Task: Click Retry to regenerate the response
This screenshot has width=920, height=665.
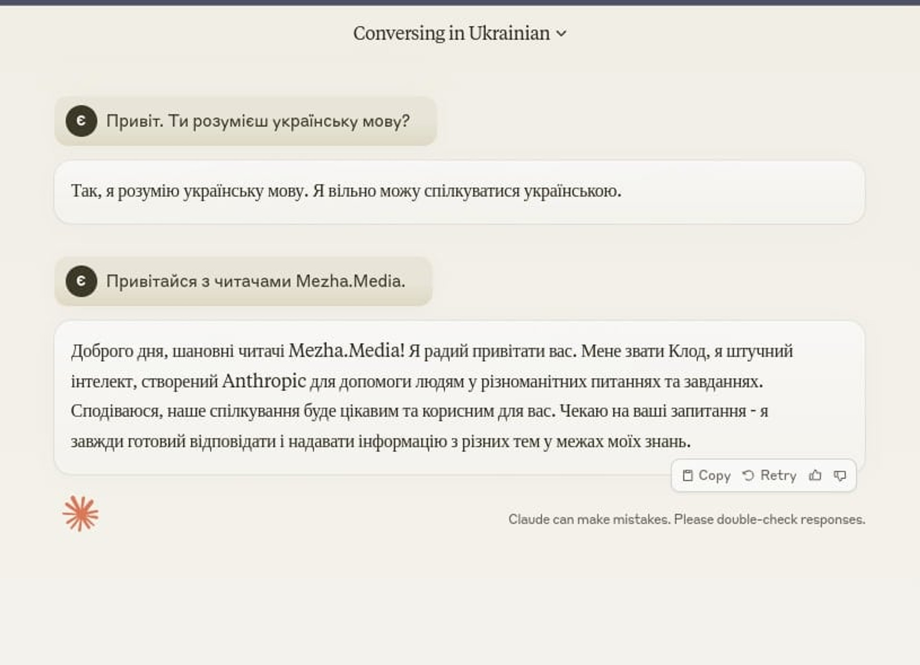Action: pyautogui.click(x=769, y=475)
